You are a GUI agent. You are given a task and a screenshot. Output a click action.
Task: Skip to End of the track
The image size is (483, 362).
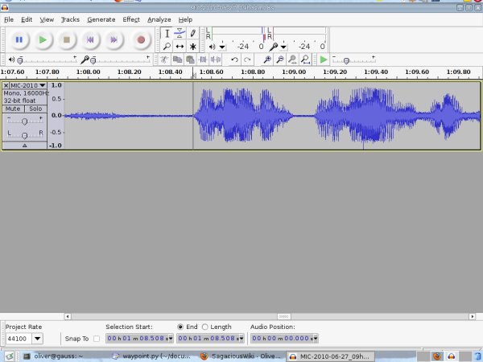[x=114, y=39]
